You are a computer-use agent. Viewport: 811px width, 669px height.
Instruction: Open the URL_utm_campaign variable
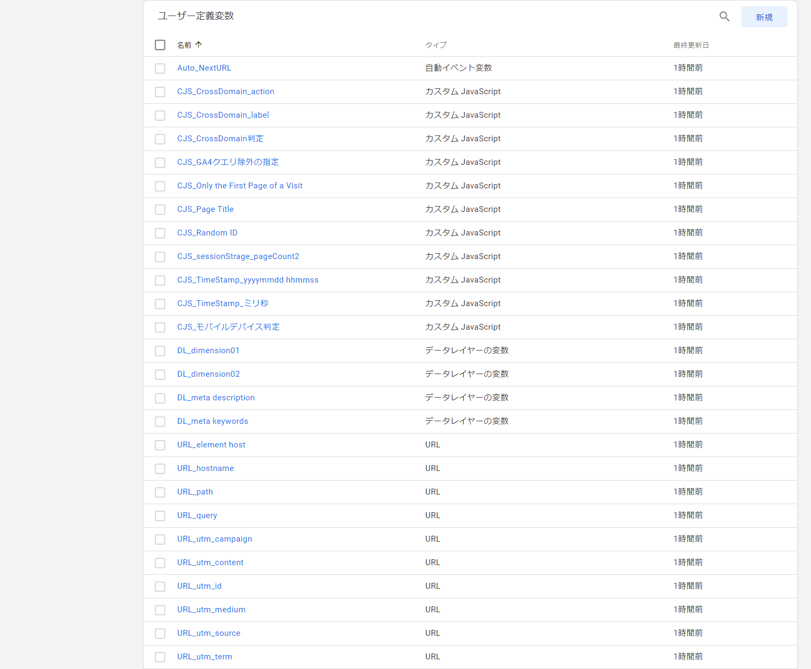pos(214,539)
